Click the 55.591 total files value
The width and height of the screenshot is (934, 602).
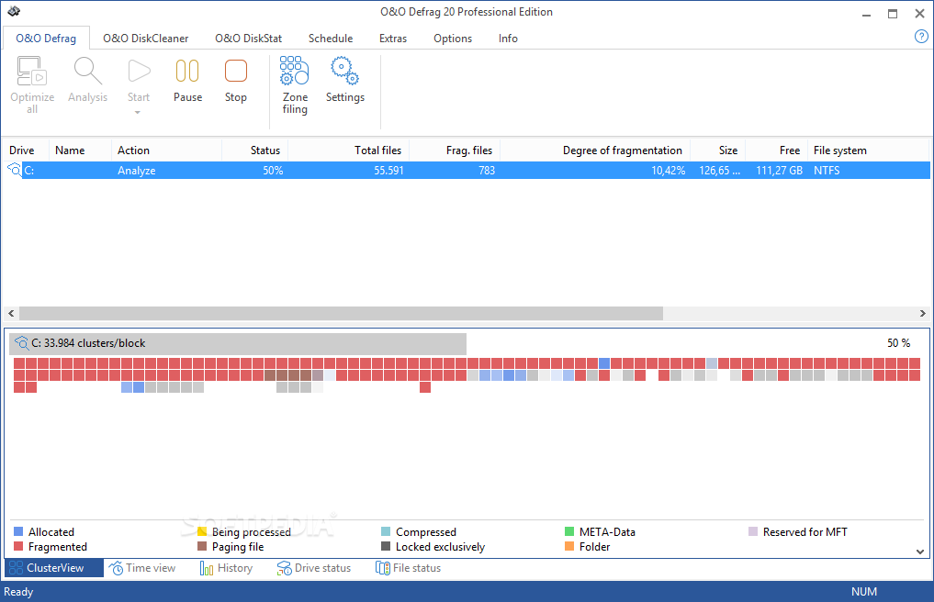click(x=388, y=171)
